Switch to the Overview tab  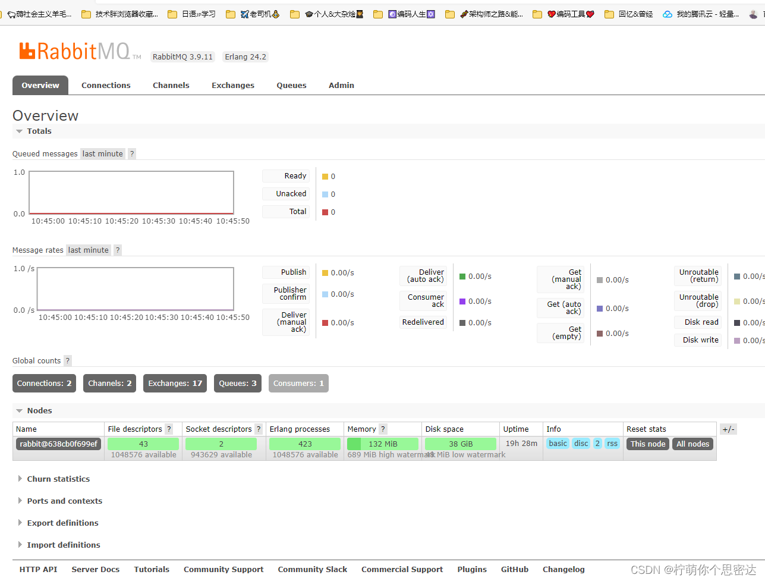click(x=40, y=85)
